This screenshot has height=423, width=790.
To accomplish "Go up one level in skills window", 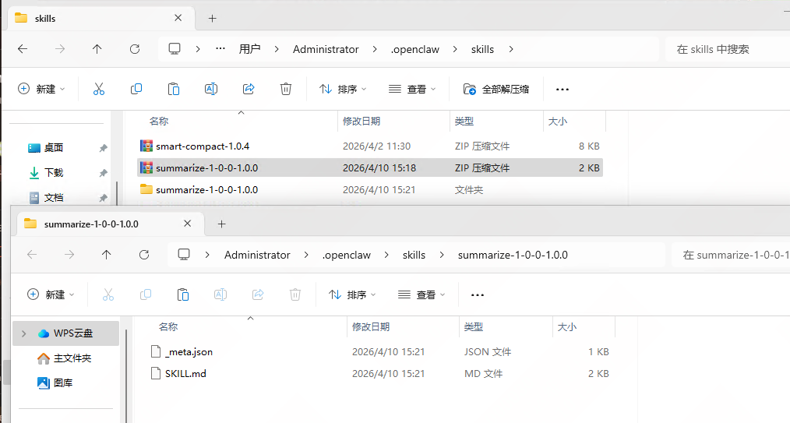I will (97, 49).
